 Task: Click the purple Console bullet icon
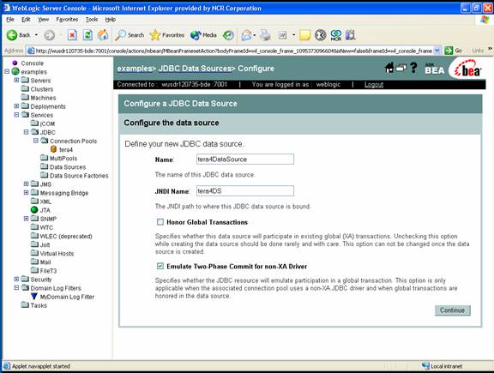pos(15,63)
